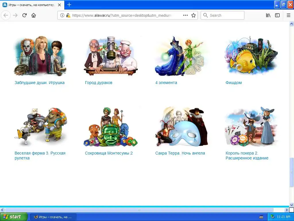Click the keyboard icon in taskbar
The image size is (294, 221).
pos(261,217)
